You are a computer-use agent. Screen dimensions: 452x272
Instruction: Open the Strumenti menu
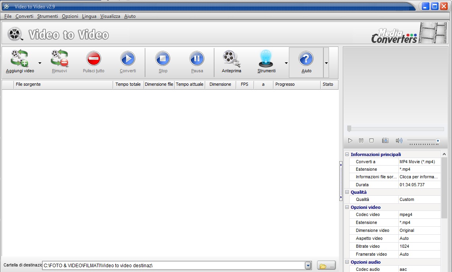(48, 16)
